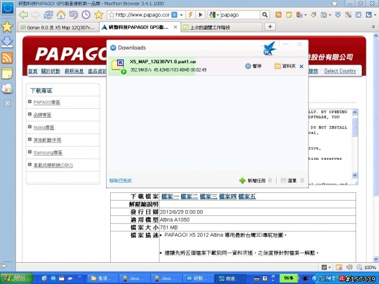Open the cloud sync sidebar icon
Screen dimensions: 379x284
tap(7, 89)
